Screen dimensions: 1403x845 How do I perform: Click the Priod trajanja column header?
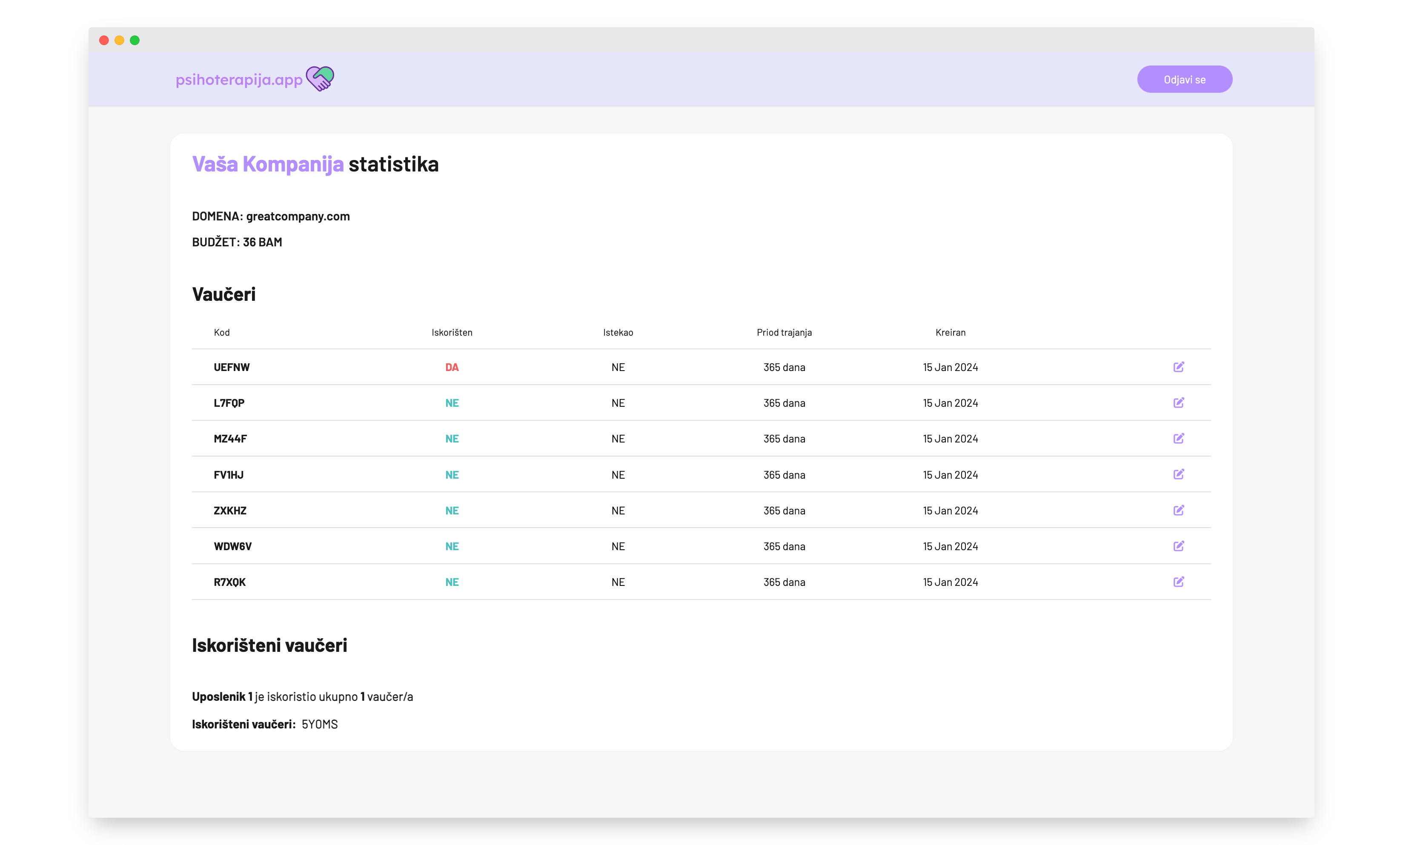pyautogui.click(x=784, y=332)
